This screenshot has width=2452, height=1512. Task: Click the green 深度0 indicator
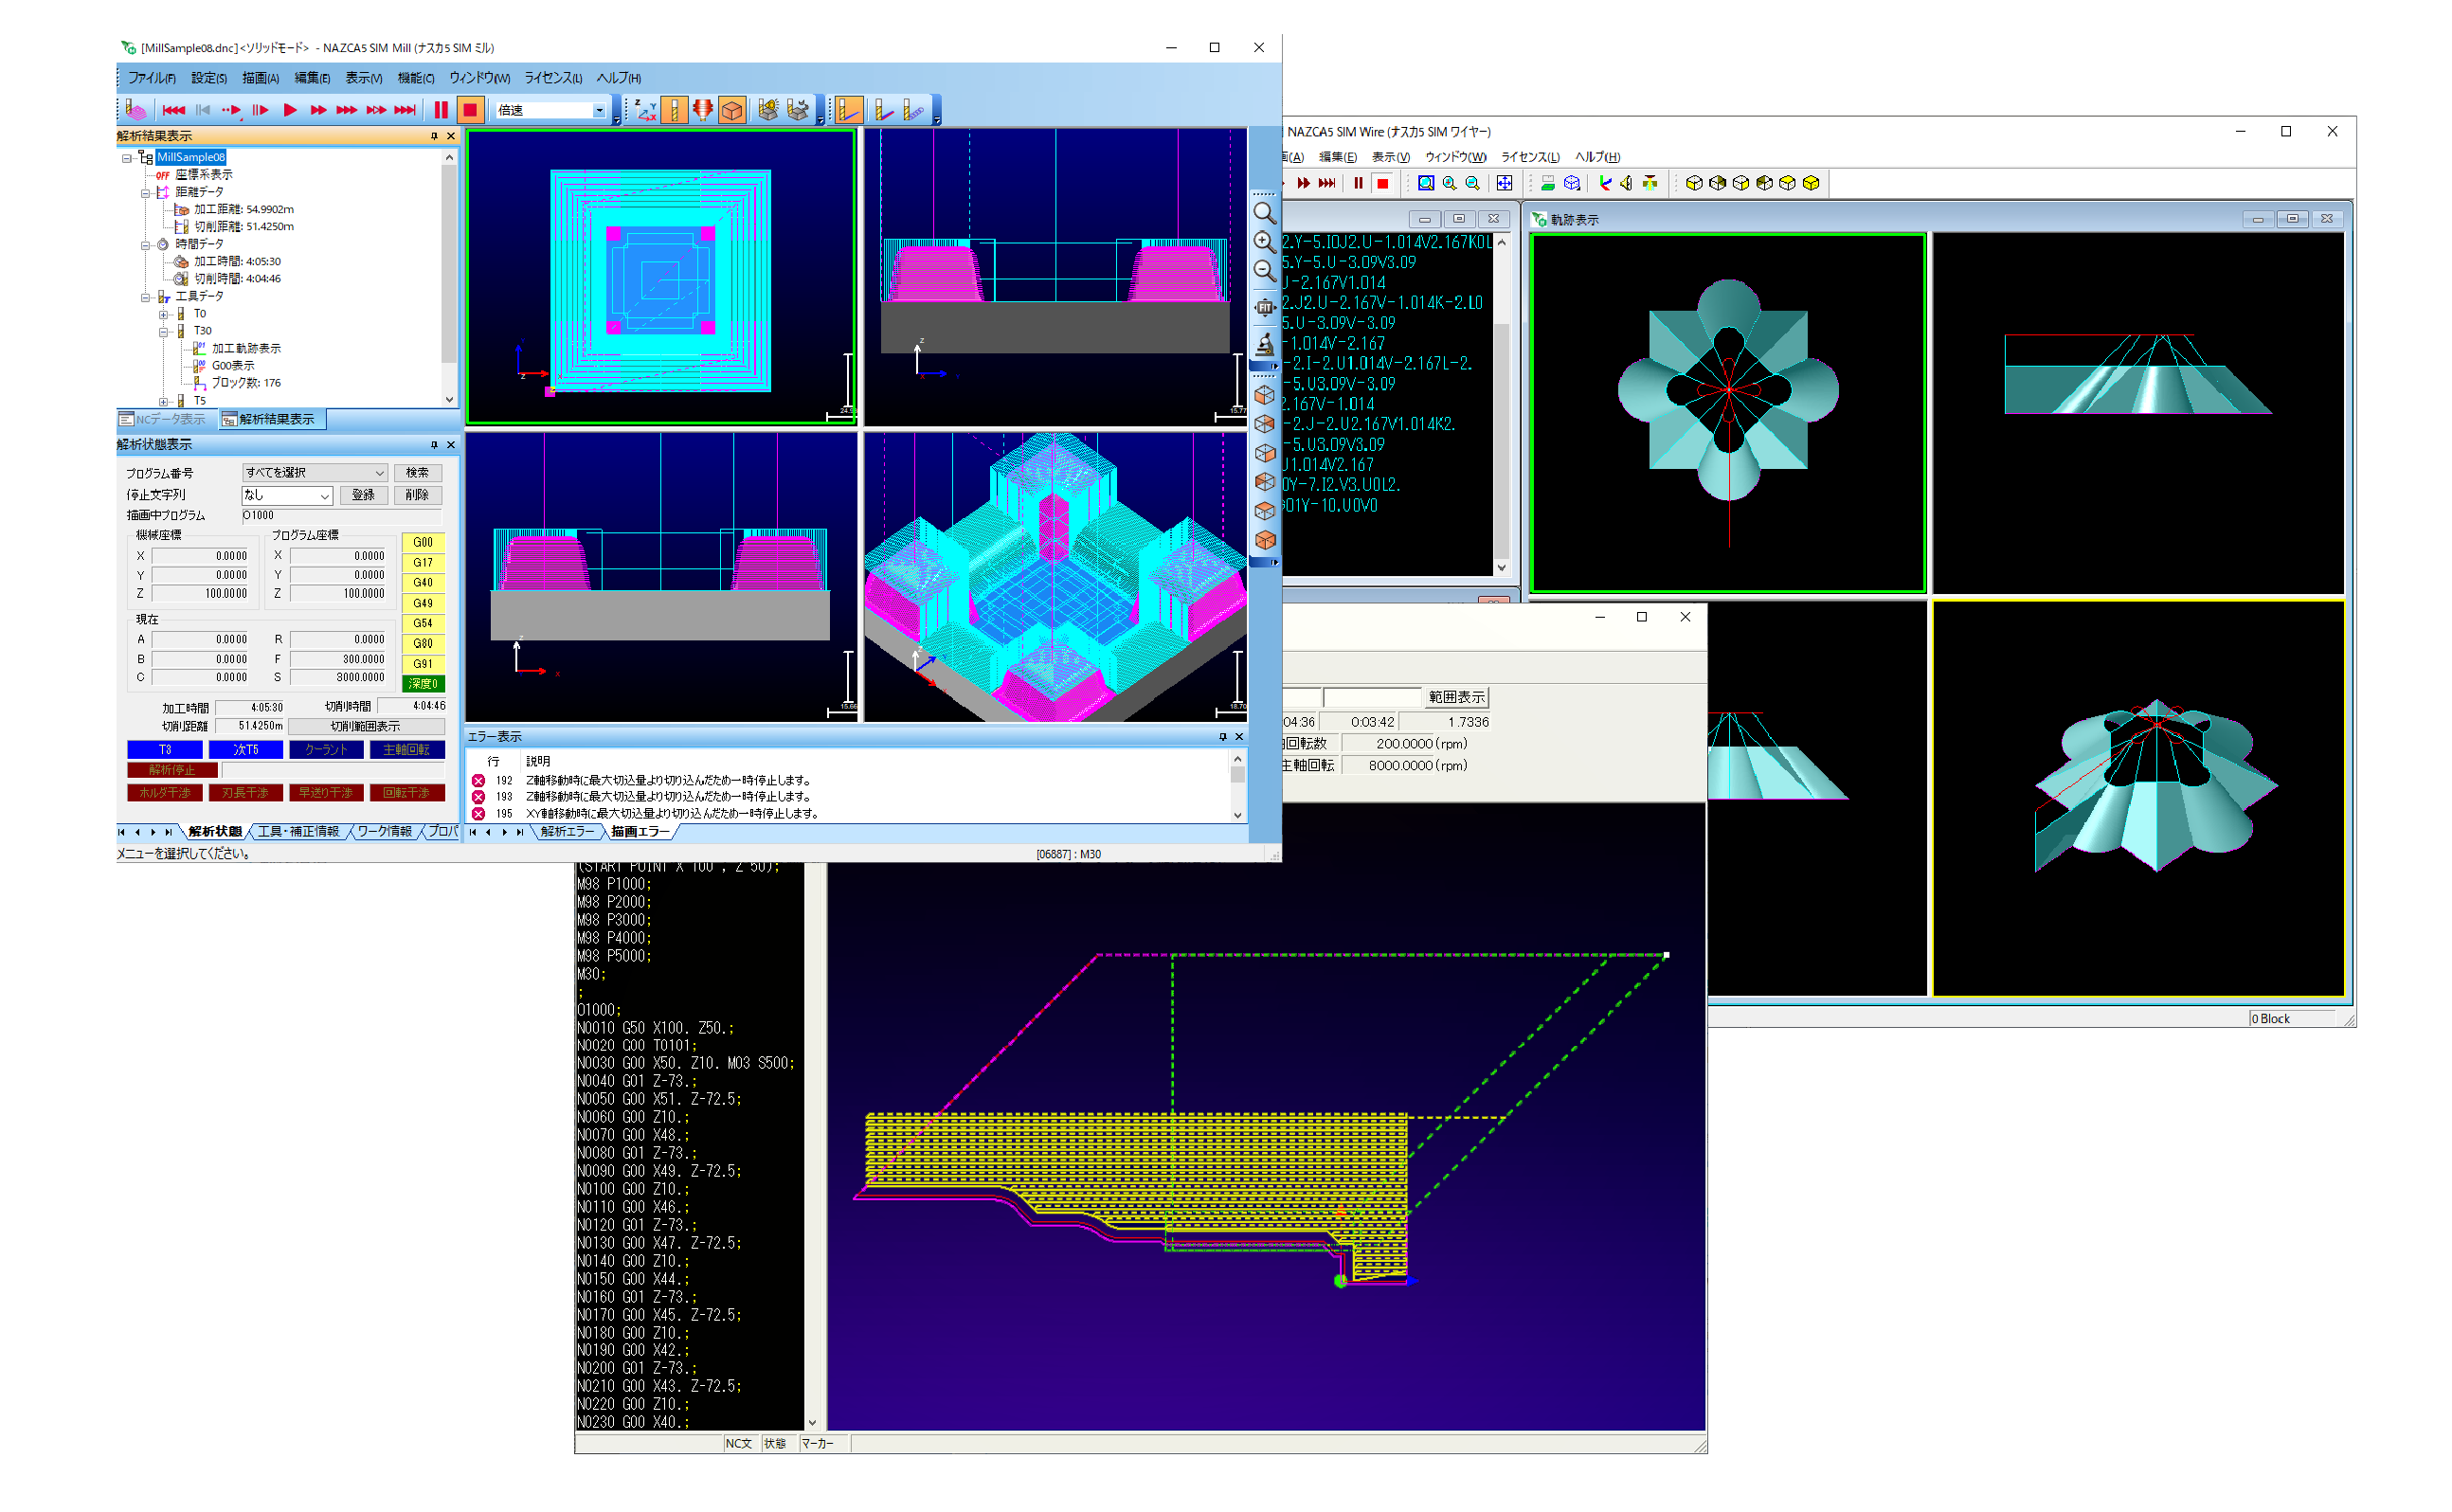[x=423, y=685]
